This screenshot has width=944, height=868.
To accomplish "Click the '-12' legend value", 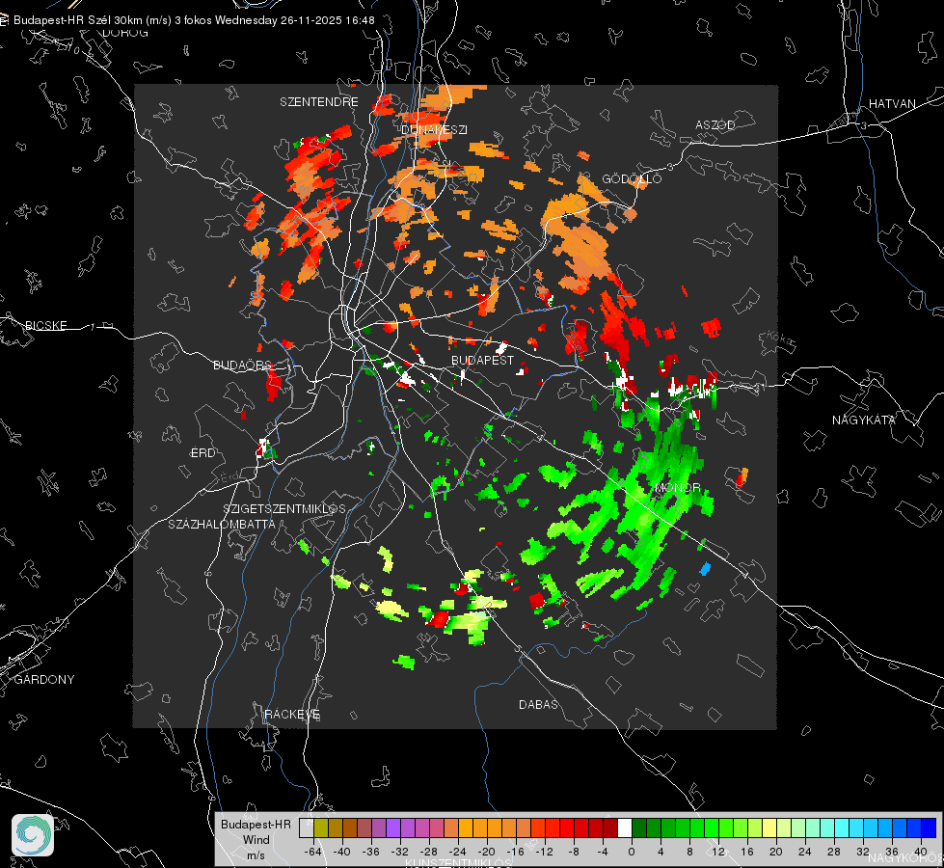I will point(544,852).
